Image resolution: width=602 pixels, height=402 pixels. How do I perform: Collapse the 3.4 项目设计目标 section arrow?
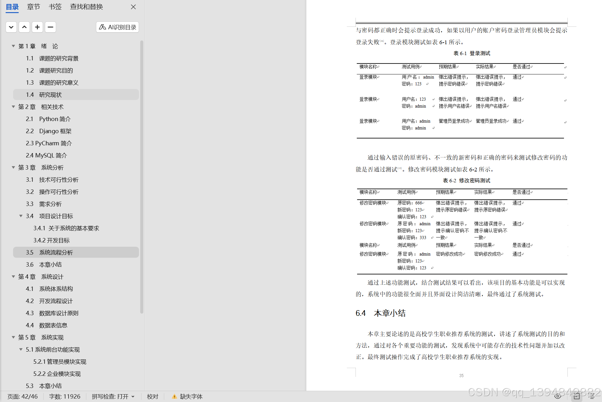pos(21,216)
